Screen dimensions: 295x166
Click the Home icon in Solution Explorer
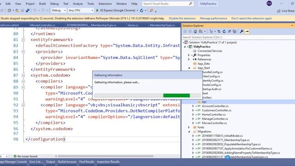195,31
